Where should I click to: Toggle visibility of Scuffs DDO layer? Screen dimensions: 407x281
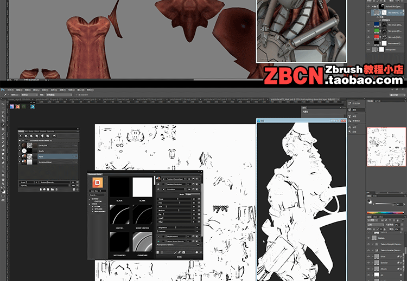20,151
